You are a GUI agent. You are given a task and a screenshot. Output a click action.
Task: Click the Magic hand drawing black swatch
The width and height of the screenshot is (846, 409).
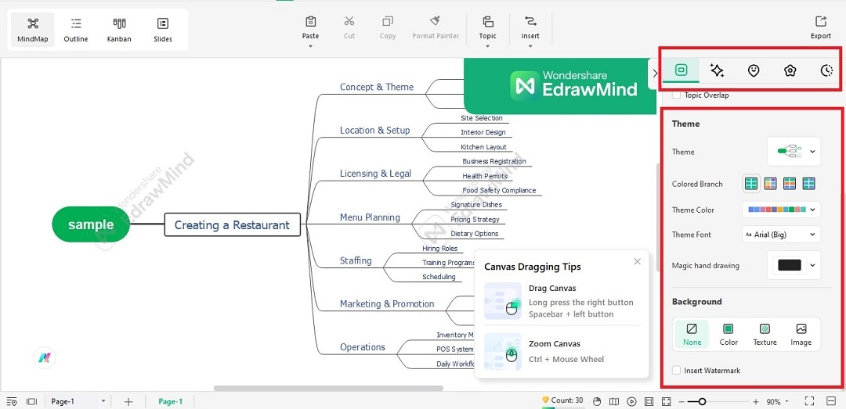[x=790, y=265]
